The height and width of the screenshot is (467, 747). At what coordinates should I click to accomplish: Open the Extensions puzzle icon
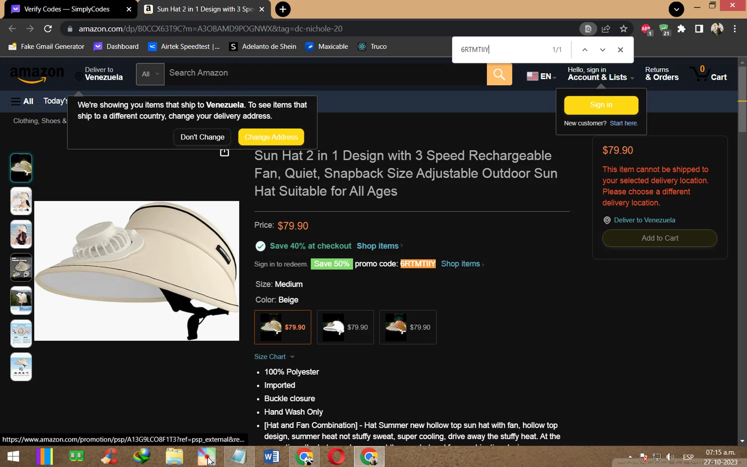click(681, 29)
